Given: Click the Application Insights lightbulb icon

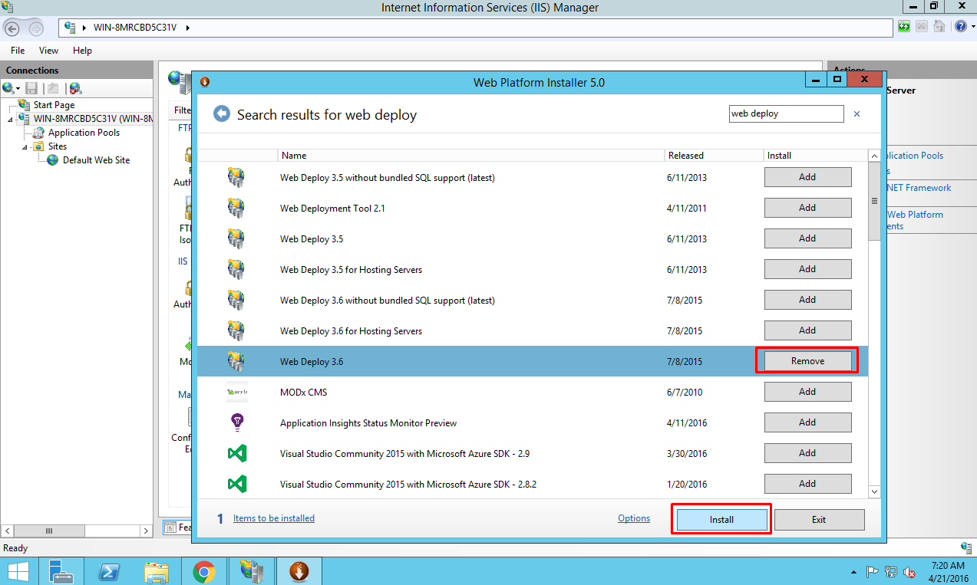Looking at the screenshot, I should (237, 422).
